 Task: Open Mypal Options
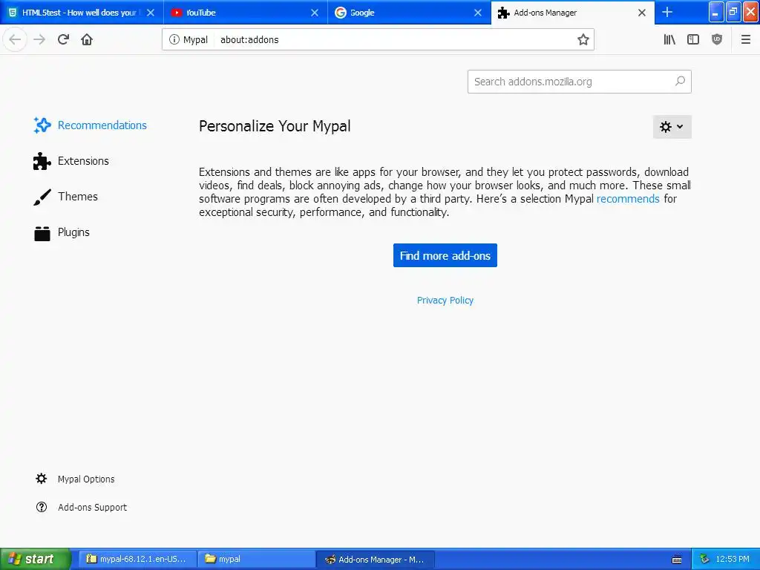pos(75,479)
